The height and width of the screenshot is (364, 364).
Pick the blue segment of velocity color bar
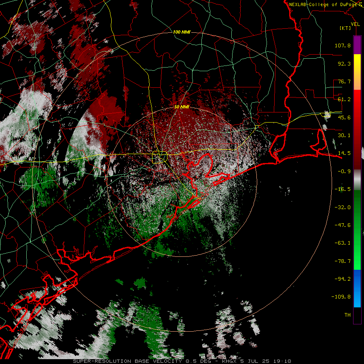(357, 288)
